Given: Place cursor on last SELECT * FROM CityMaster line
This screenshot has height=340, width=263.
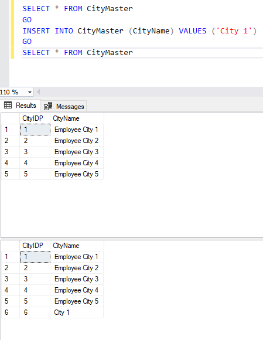Looking at the screenshot, I should 77,53.
